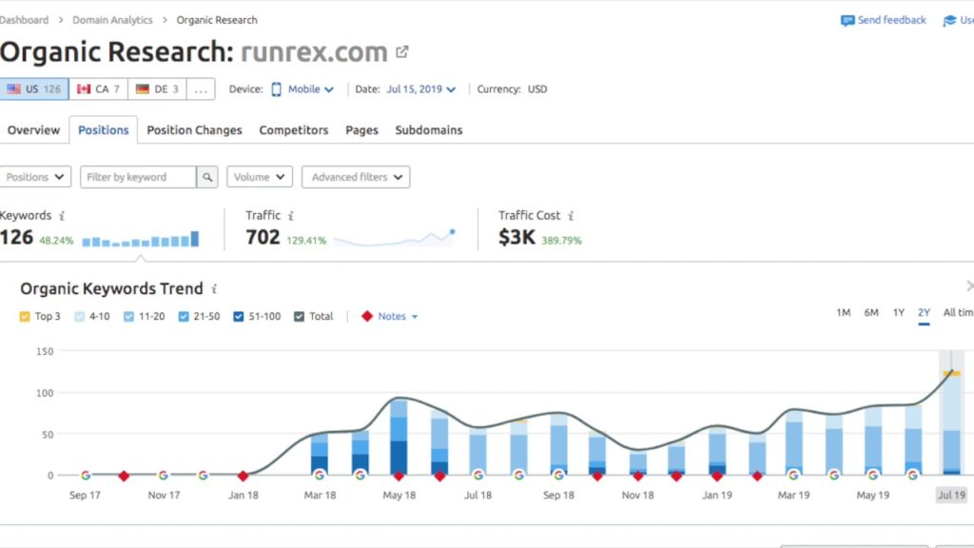Toggle the 11-20 positions checkbox
Image resolution: width=974 pixels, height=548 pixels.
pos(128,316)
